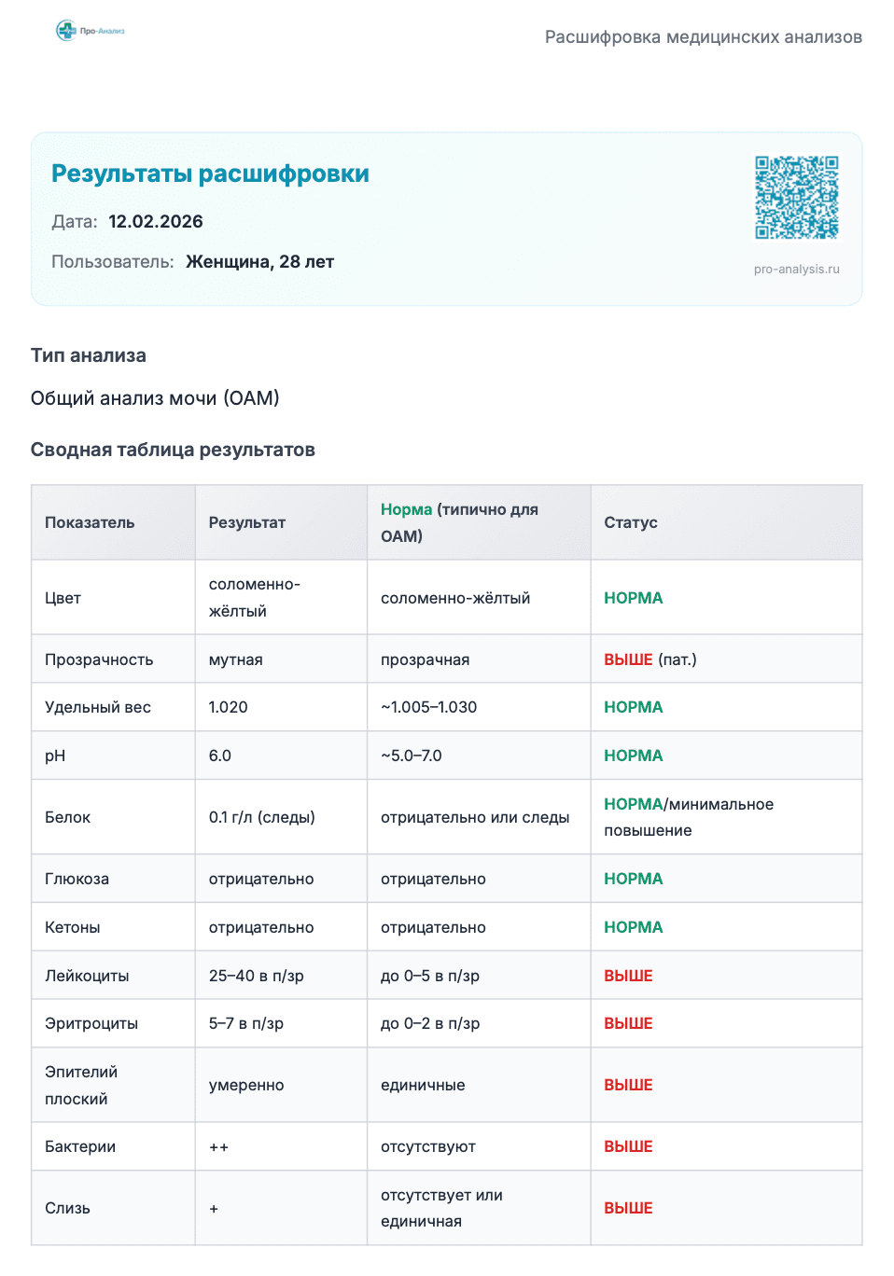
Task: Open the pro-analysis.ru link
Action: (x=796, y=270)
